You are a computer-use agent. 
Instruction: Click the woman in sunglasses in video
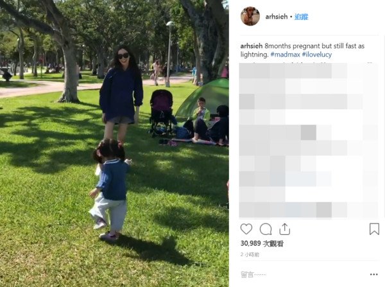pyautogui.click(x=121, y=93)
